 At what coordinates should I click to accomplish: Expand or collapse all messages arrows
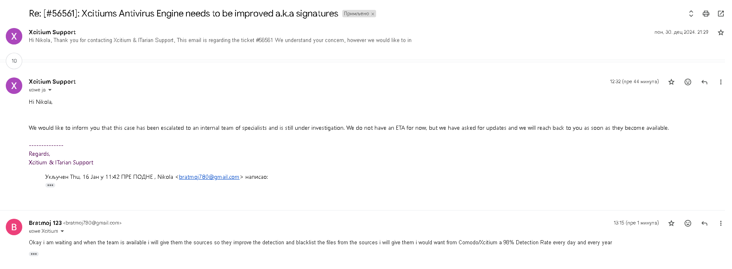pos(691,14)
